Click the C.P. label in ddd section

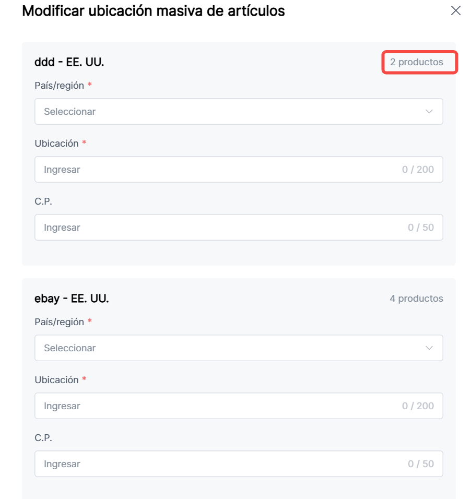coord(43,201)
